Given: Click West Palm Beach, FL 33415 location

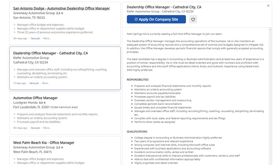Looking at the screenshot, I should [x=32, y=152].
